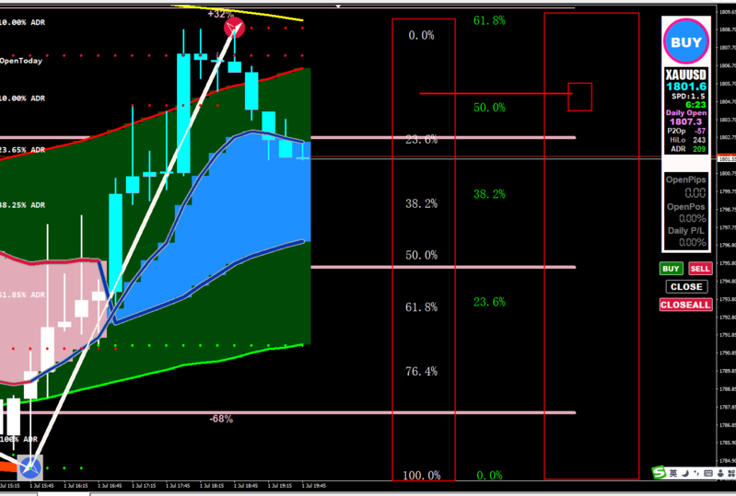Click the chart shift triangle at top edge
Viewport: 736px width, 496px height.
(338, 6)
